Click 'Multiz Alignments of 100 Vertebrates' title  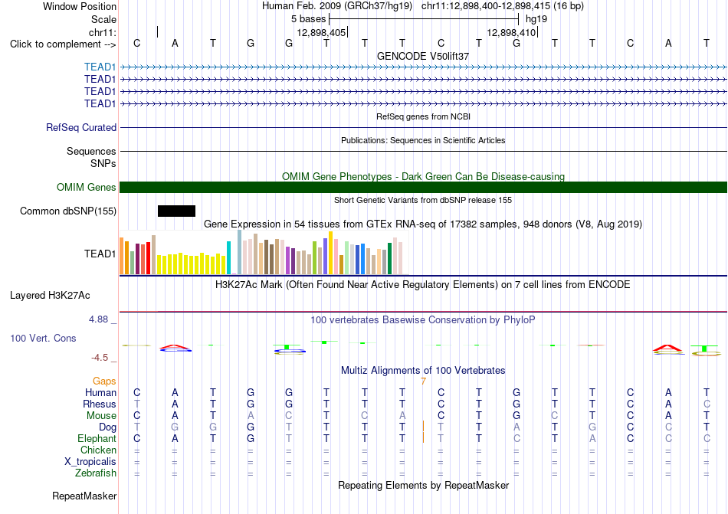click(423, 371)
